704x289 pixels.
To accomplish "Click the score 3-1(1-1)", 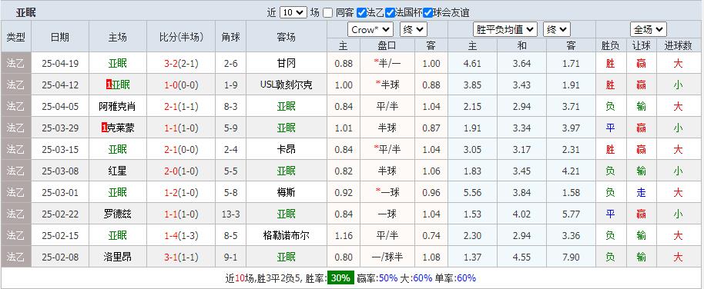I will coord(181,257).
